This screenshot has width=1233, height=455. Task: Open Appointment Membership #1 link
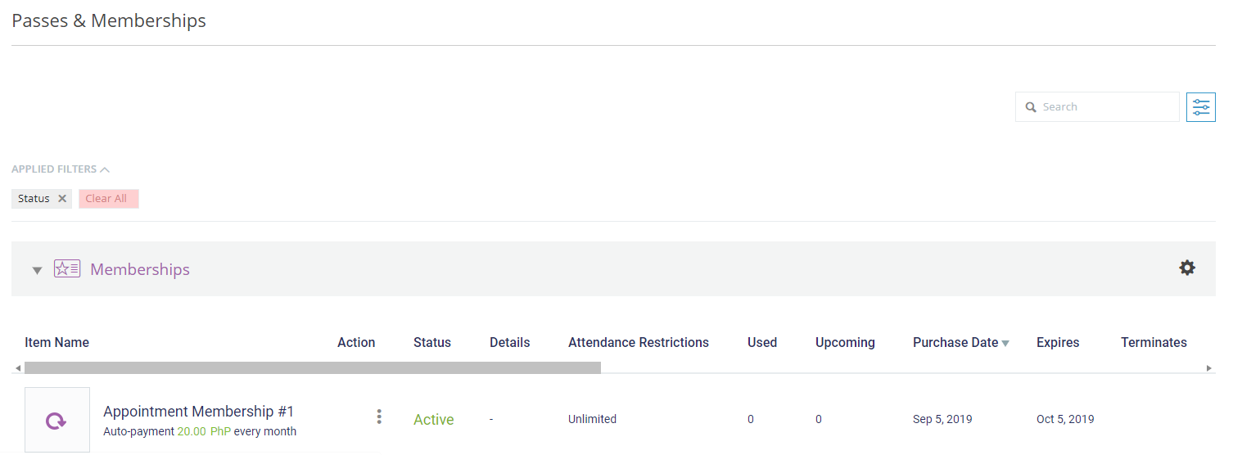(198, 412)
